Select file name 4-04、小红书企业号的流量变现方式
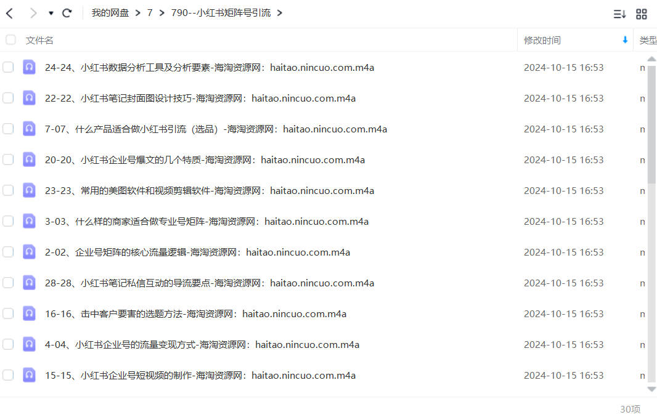The width and height of the screenshot is (657, 420). tap(202, 345)
